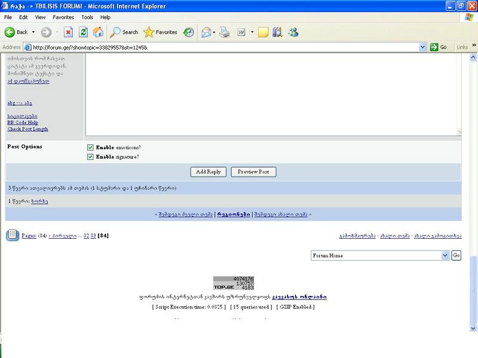Screen dimensions: 478x358
Task: Click the pages jump icon
Action: pyautogui.click(x=13, y=235)
